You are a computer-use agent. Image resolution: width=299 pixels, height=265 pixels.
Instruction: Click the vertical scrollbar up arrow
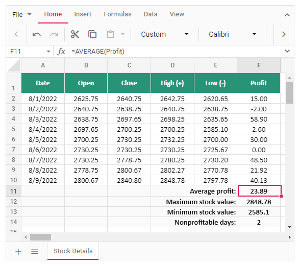289,78
